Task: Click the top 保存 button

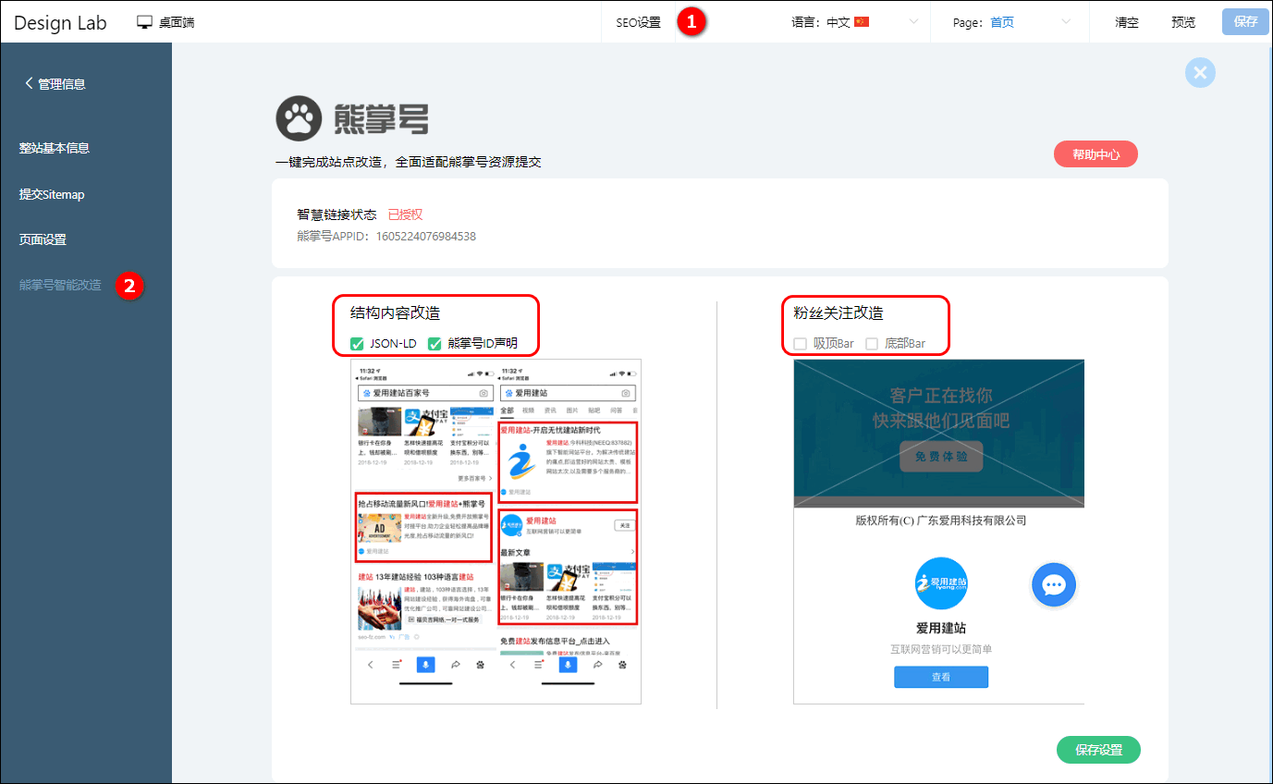Action: point(1245,22)
